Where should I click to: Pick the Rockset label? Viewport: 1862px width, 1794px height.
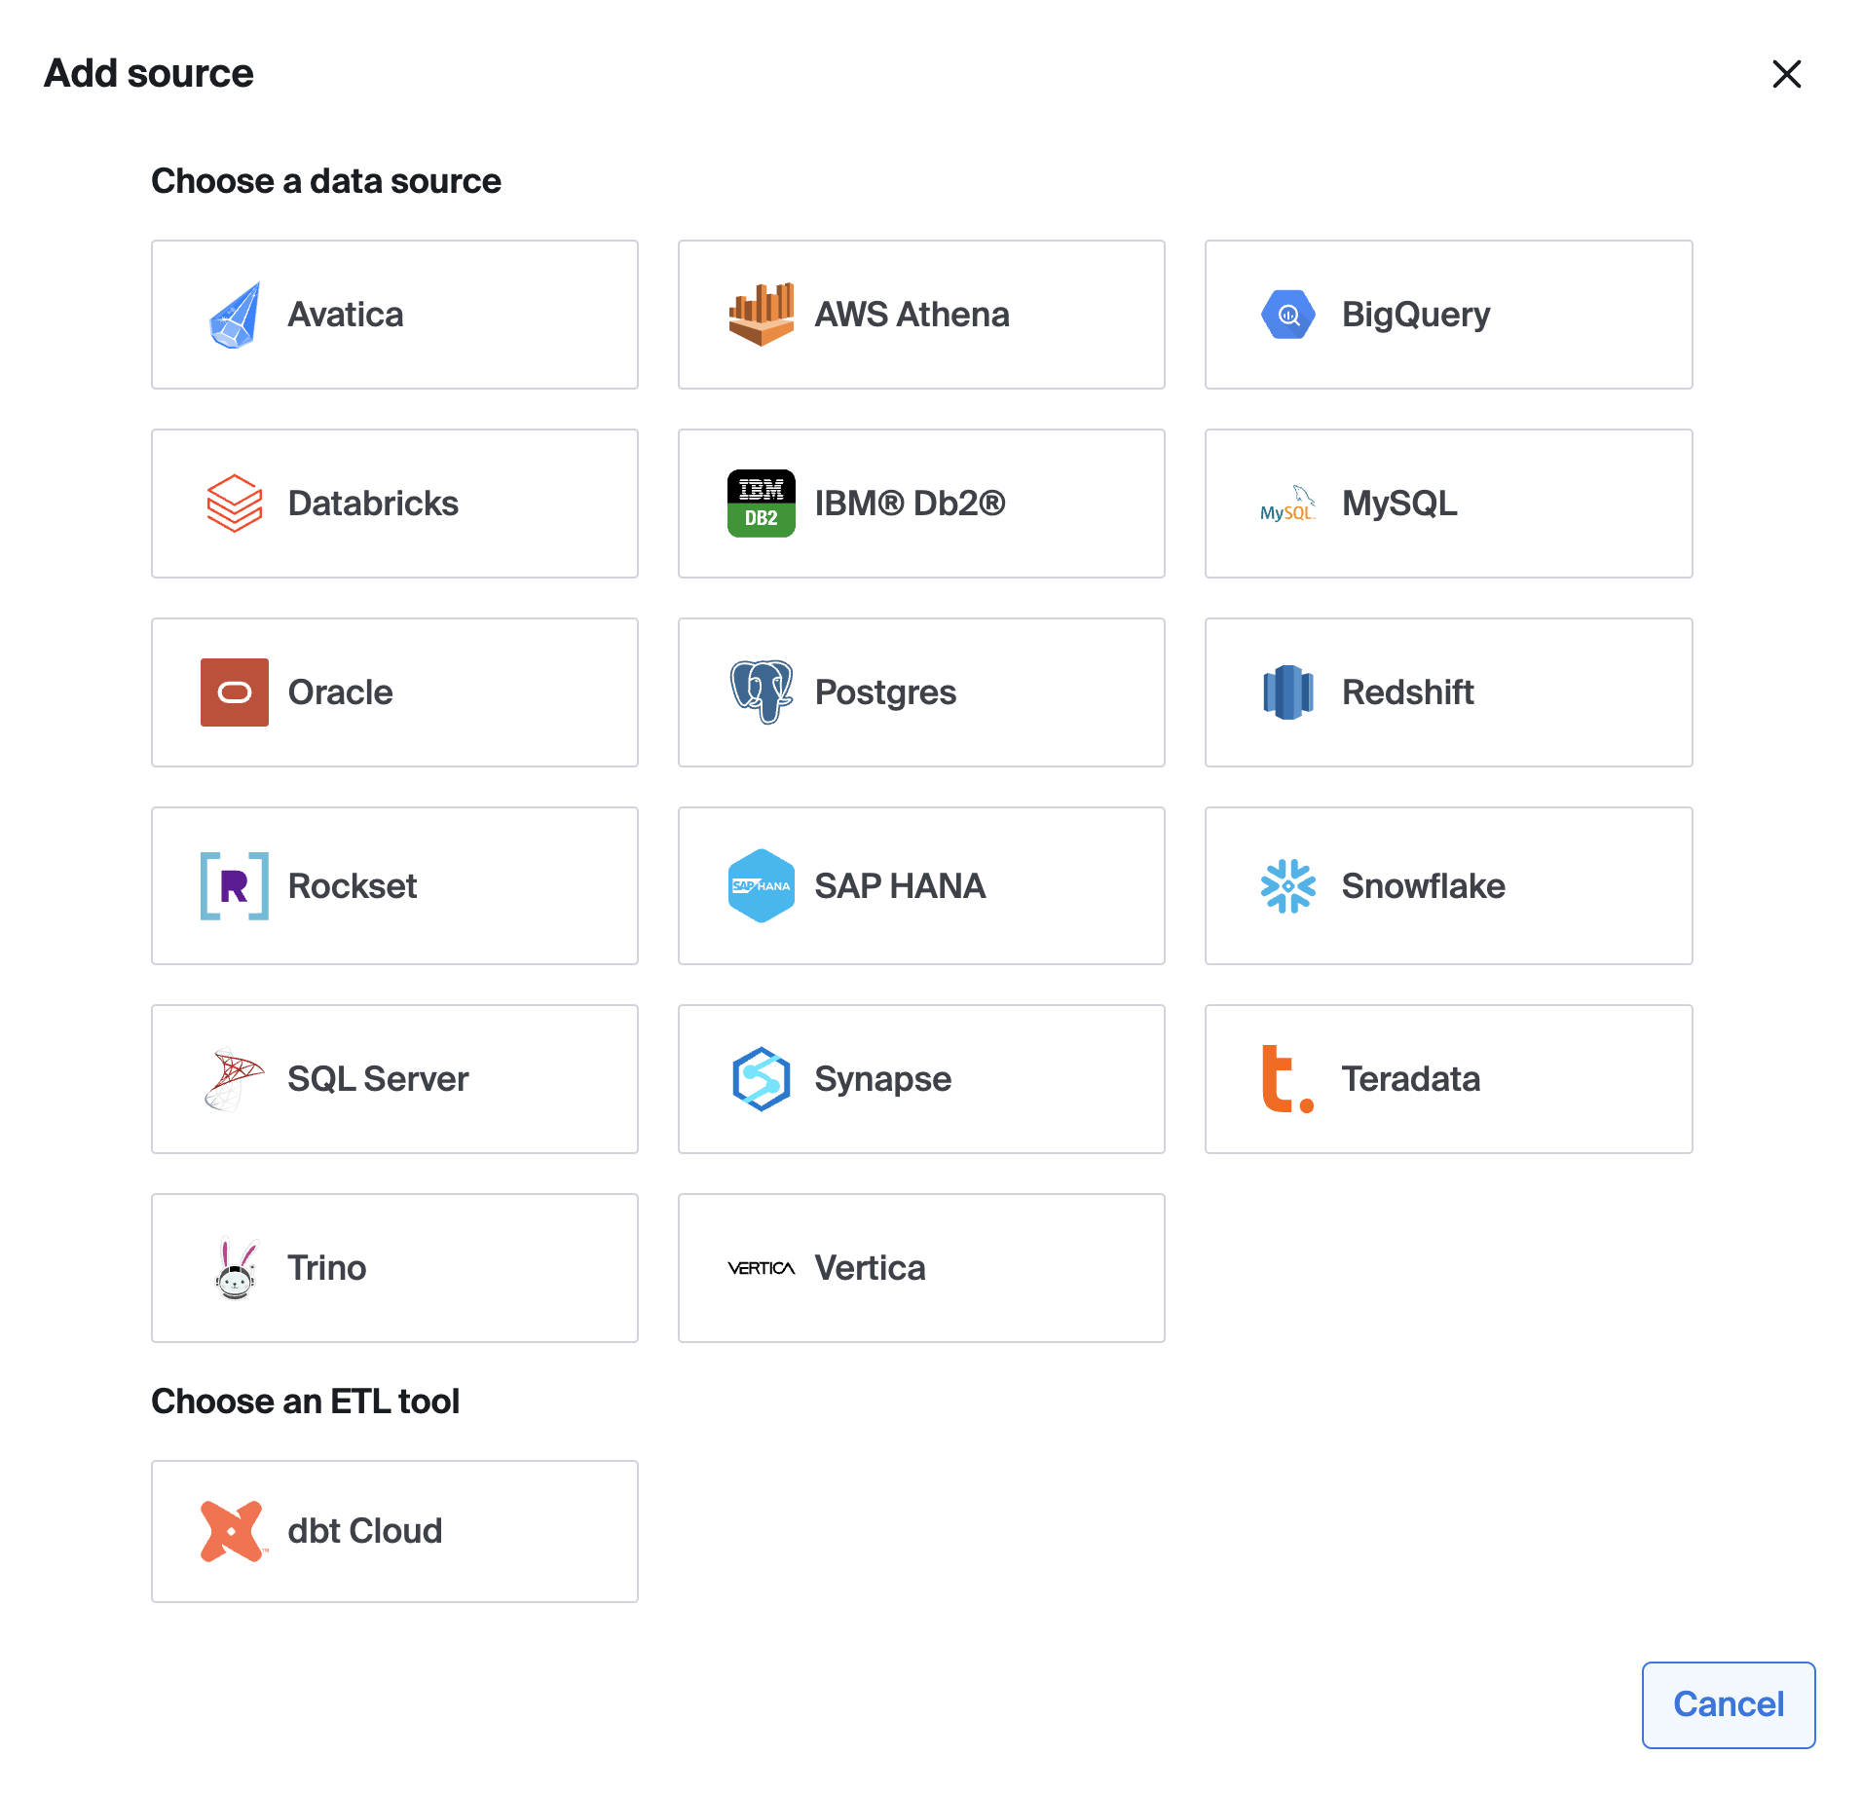click(352, 886)
